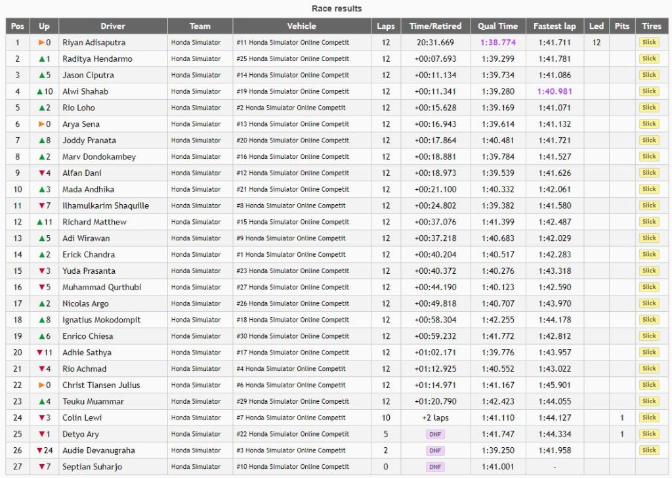Click the Slick tire badge for Jason Ciputra
Viewport: 672px width, 478px height.
pyautogui.click(x=649, y=75)
